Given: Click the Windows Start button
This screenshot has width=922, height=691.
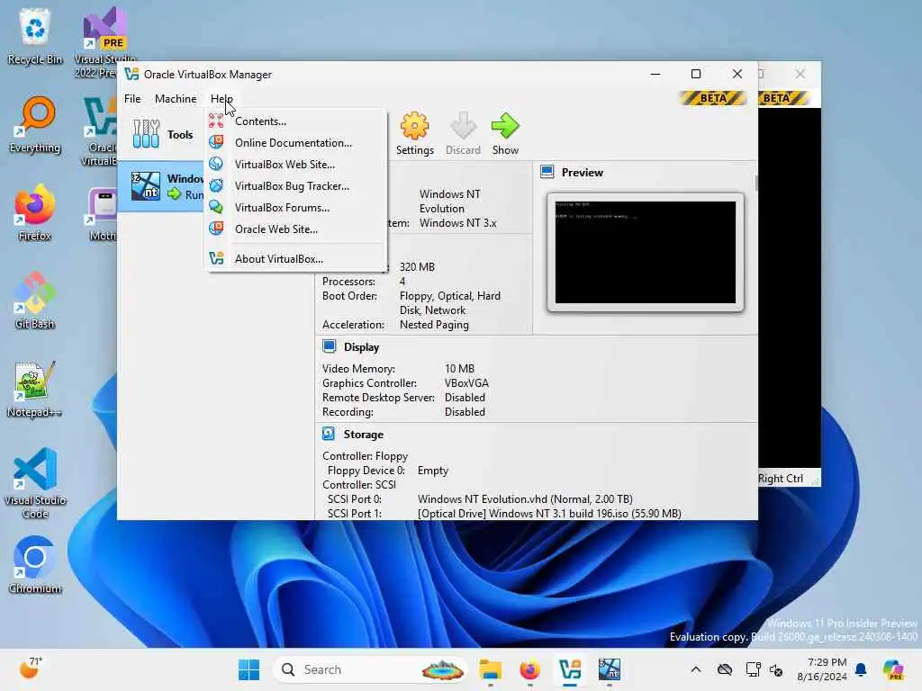Looking at the screenshot, I should click(x=249, y=669).
